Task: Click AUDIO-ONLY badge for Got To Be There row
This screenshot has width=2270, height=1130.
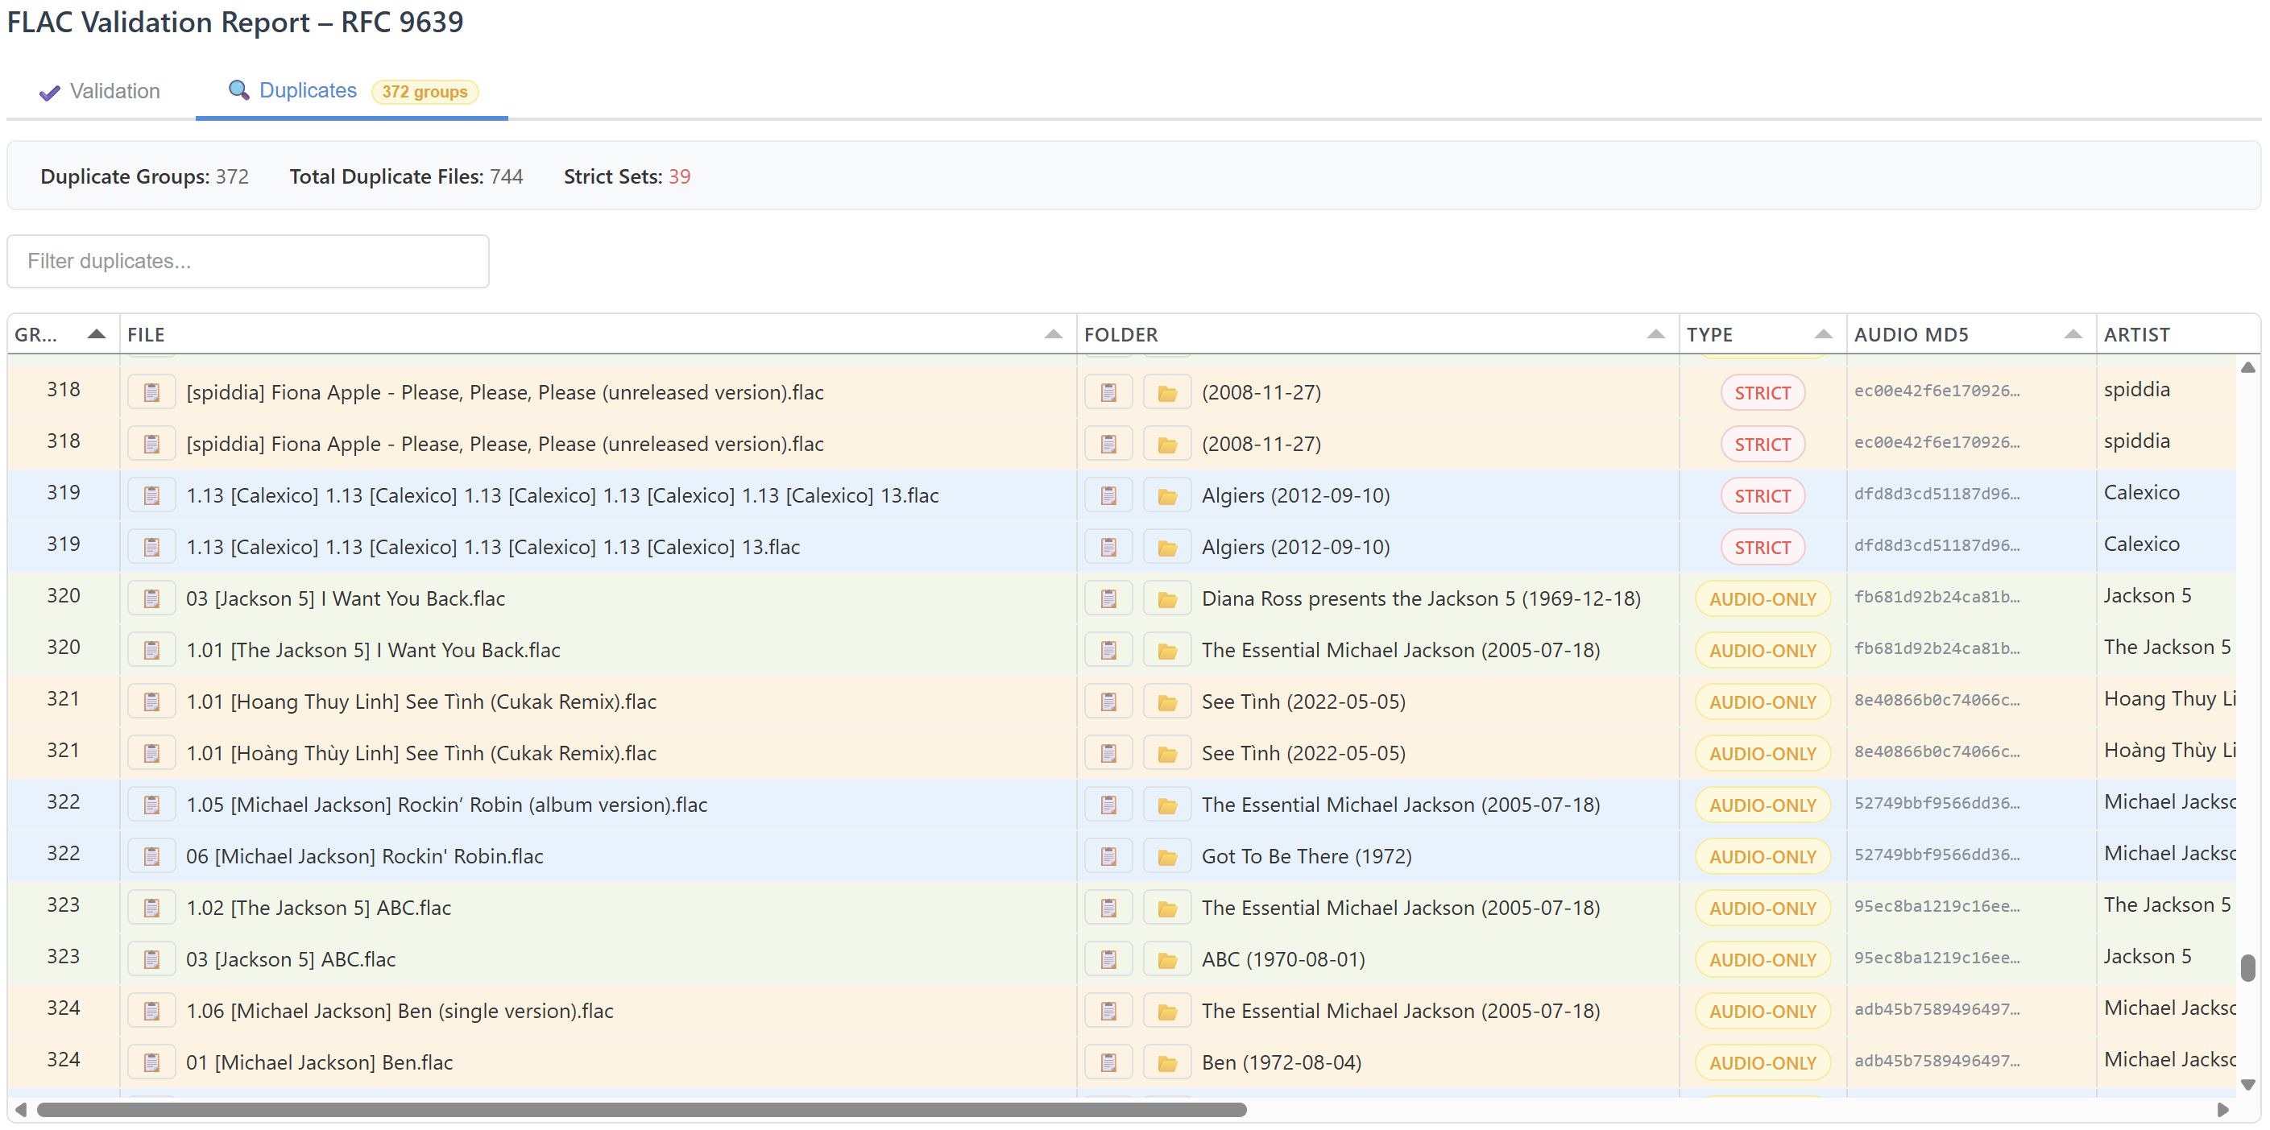Action: [1763, 856]
